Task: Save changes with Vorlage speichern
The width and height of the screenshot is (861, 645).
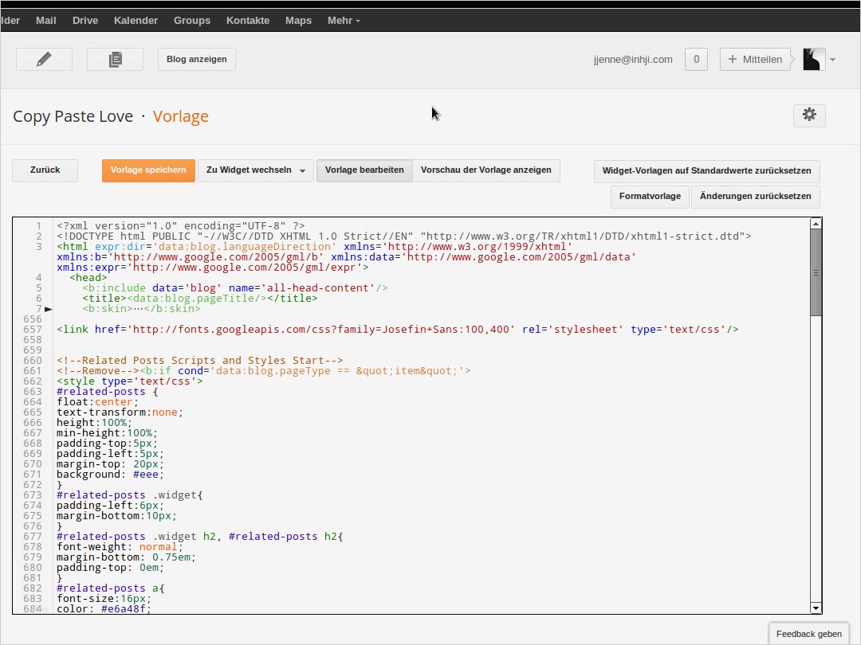Action: coord(148,170)
